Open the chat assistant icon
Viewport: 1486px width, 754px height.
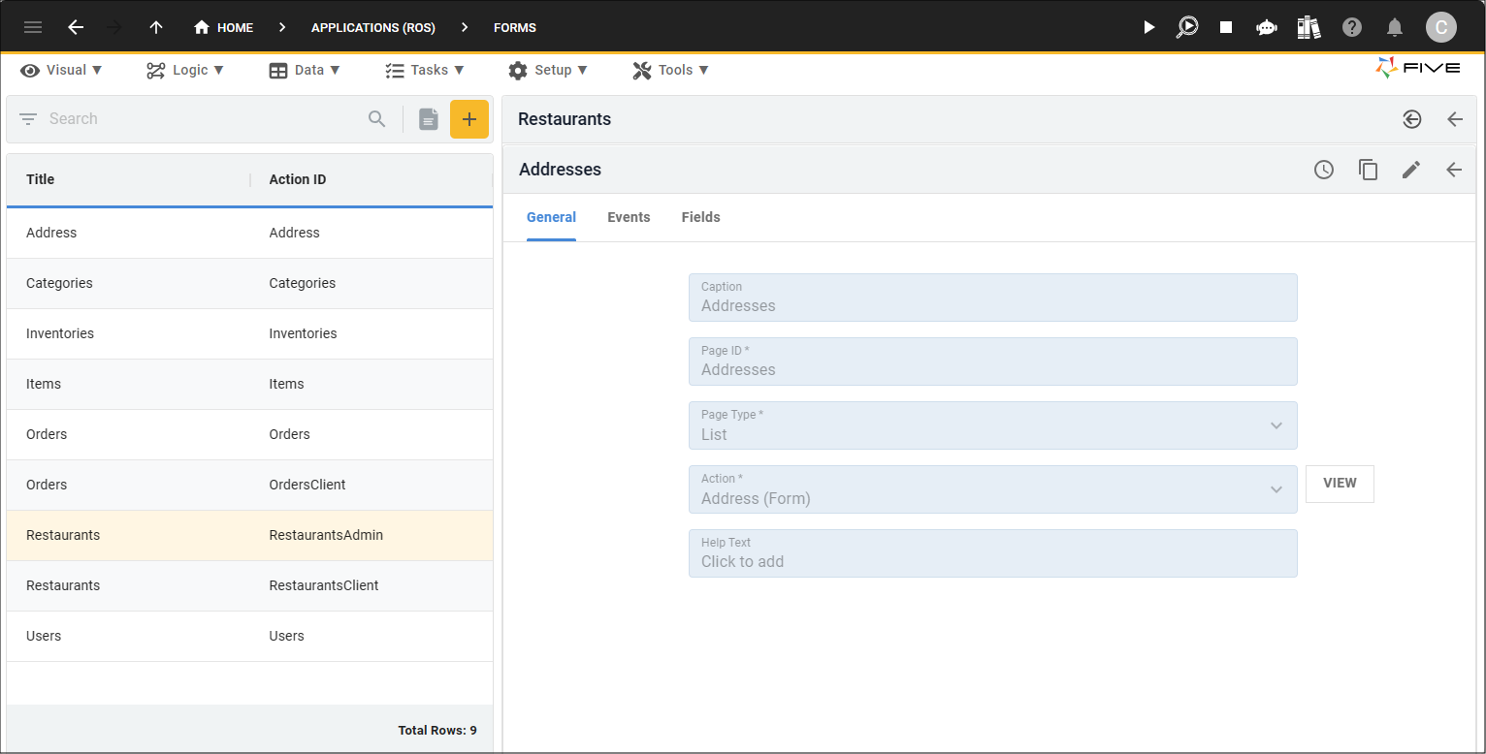pos(1266,27)
